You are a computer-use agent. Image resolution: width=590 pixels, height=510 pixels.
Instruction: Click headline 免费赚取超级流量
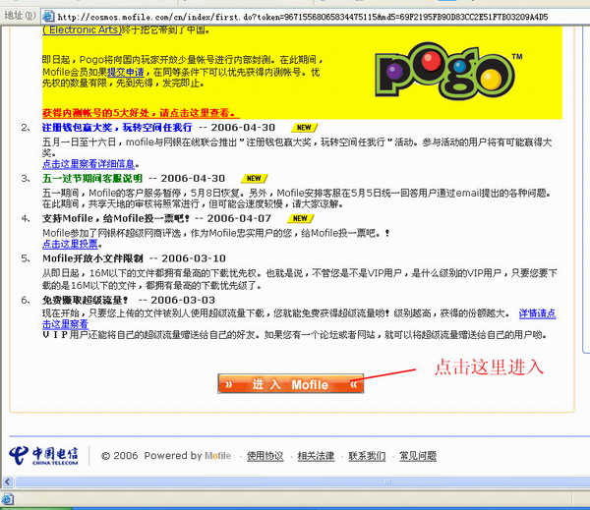pyautogui.click(x=86, y=300)
